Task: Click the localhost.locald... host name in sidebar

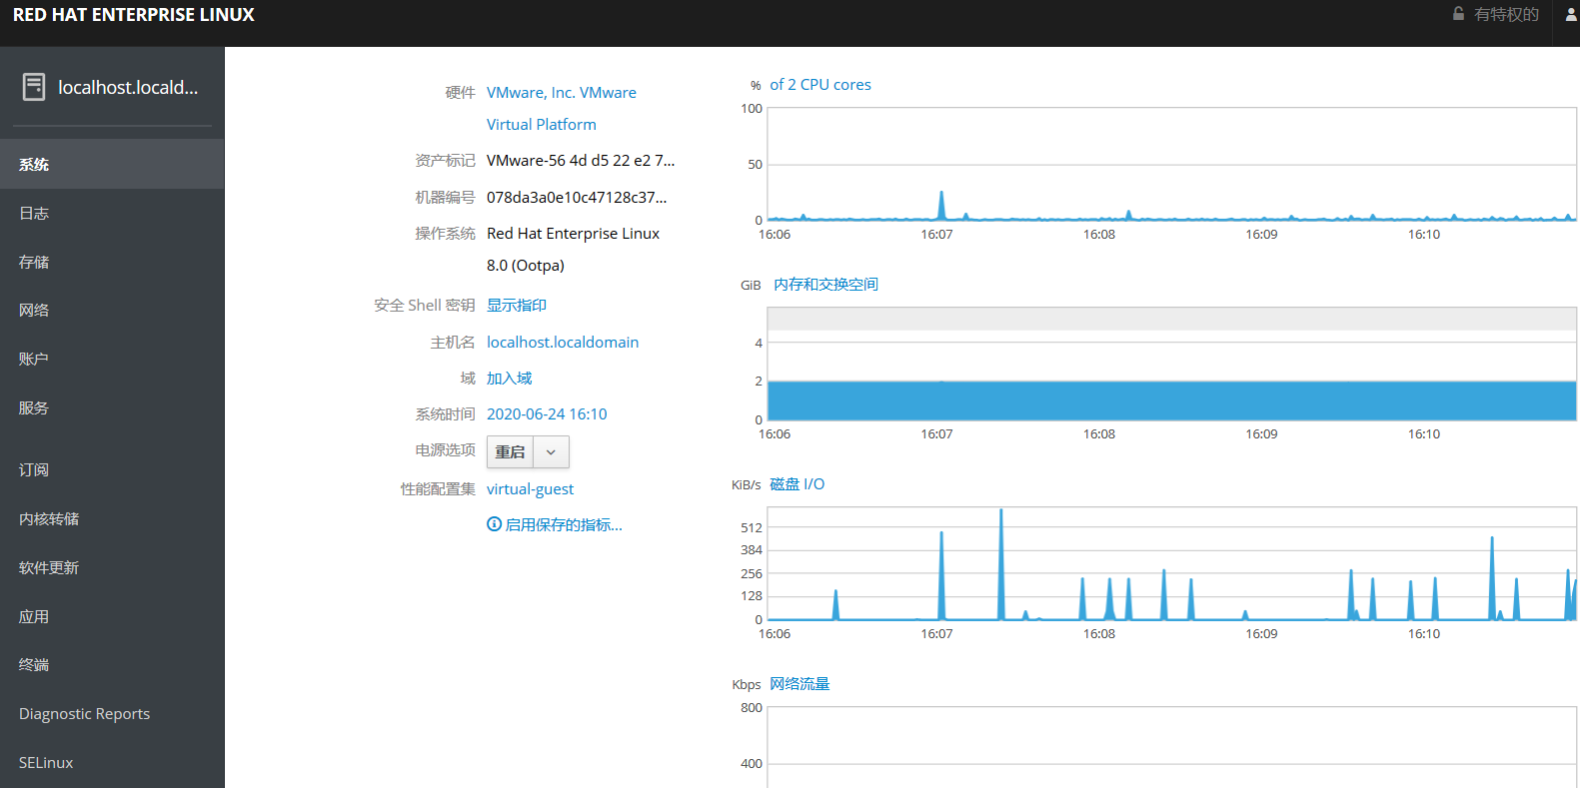Action: (128, 87)
